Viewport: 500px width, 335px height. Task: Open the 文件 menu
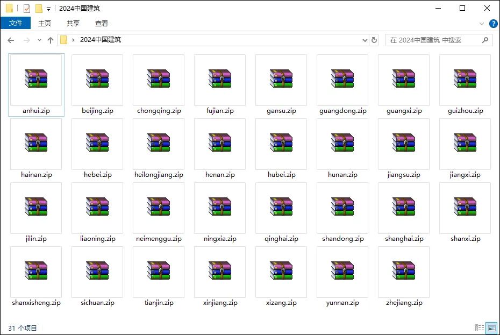click(15, 23)
